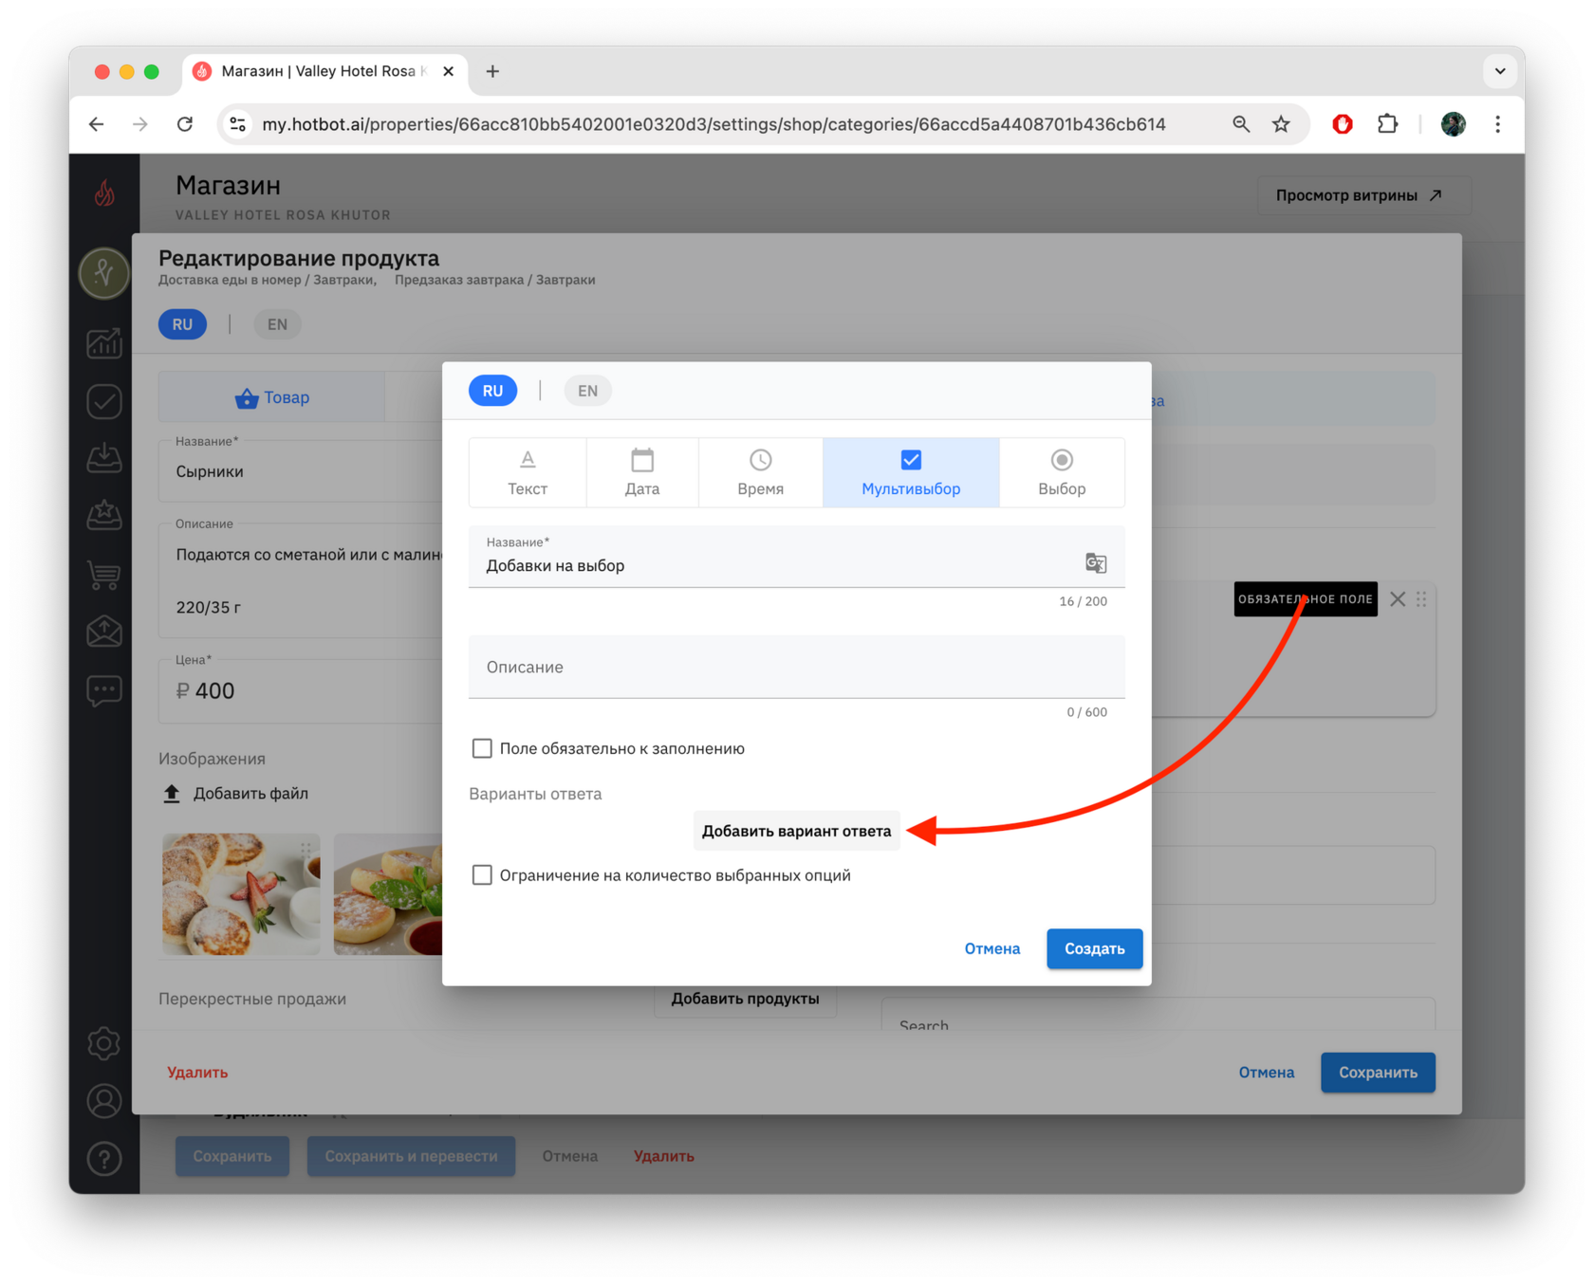The height and width of the screenshot is (1285, 1594).
Task: Switch to the Время field type tab
Action: [761, 472]
